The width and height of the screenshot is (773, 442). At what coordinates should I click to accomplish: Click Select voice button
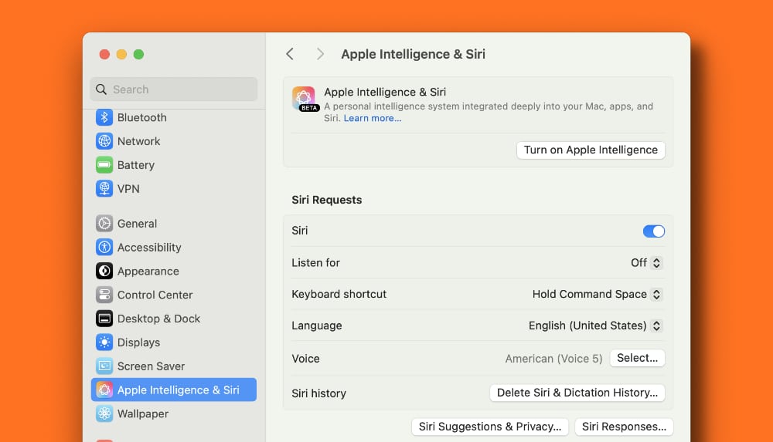pyautogui.click(x=638, y=358)
